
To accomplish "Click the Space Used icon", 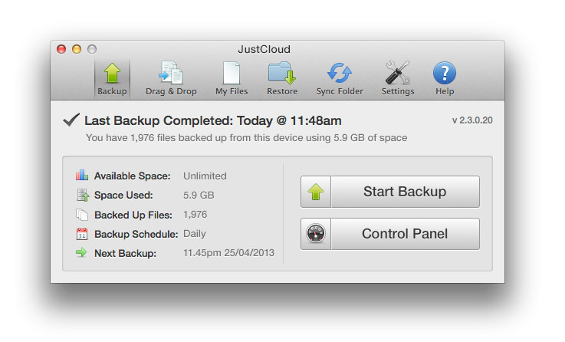I will 83,195.
